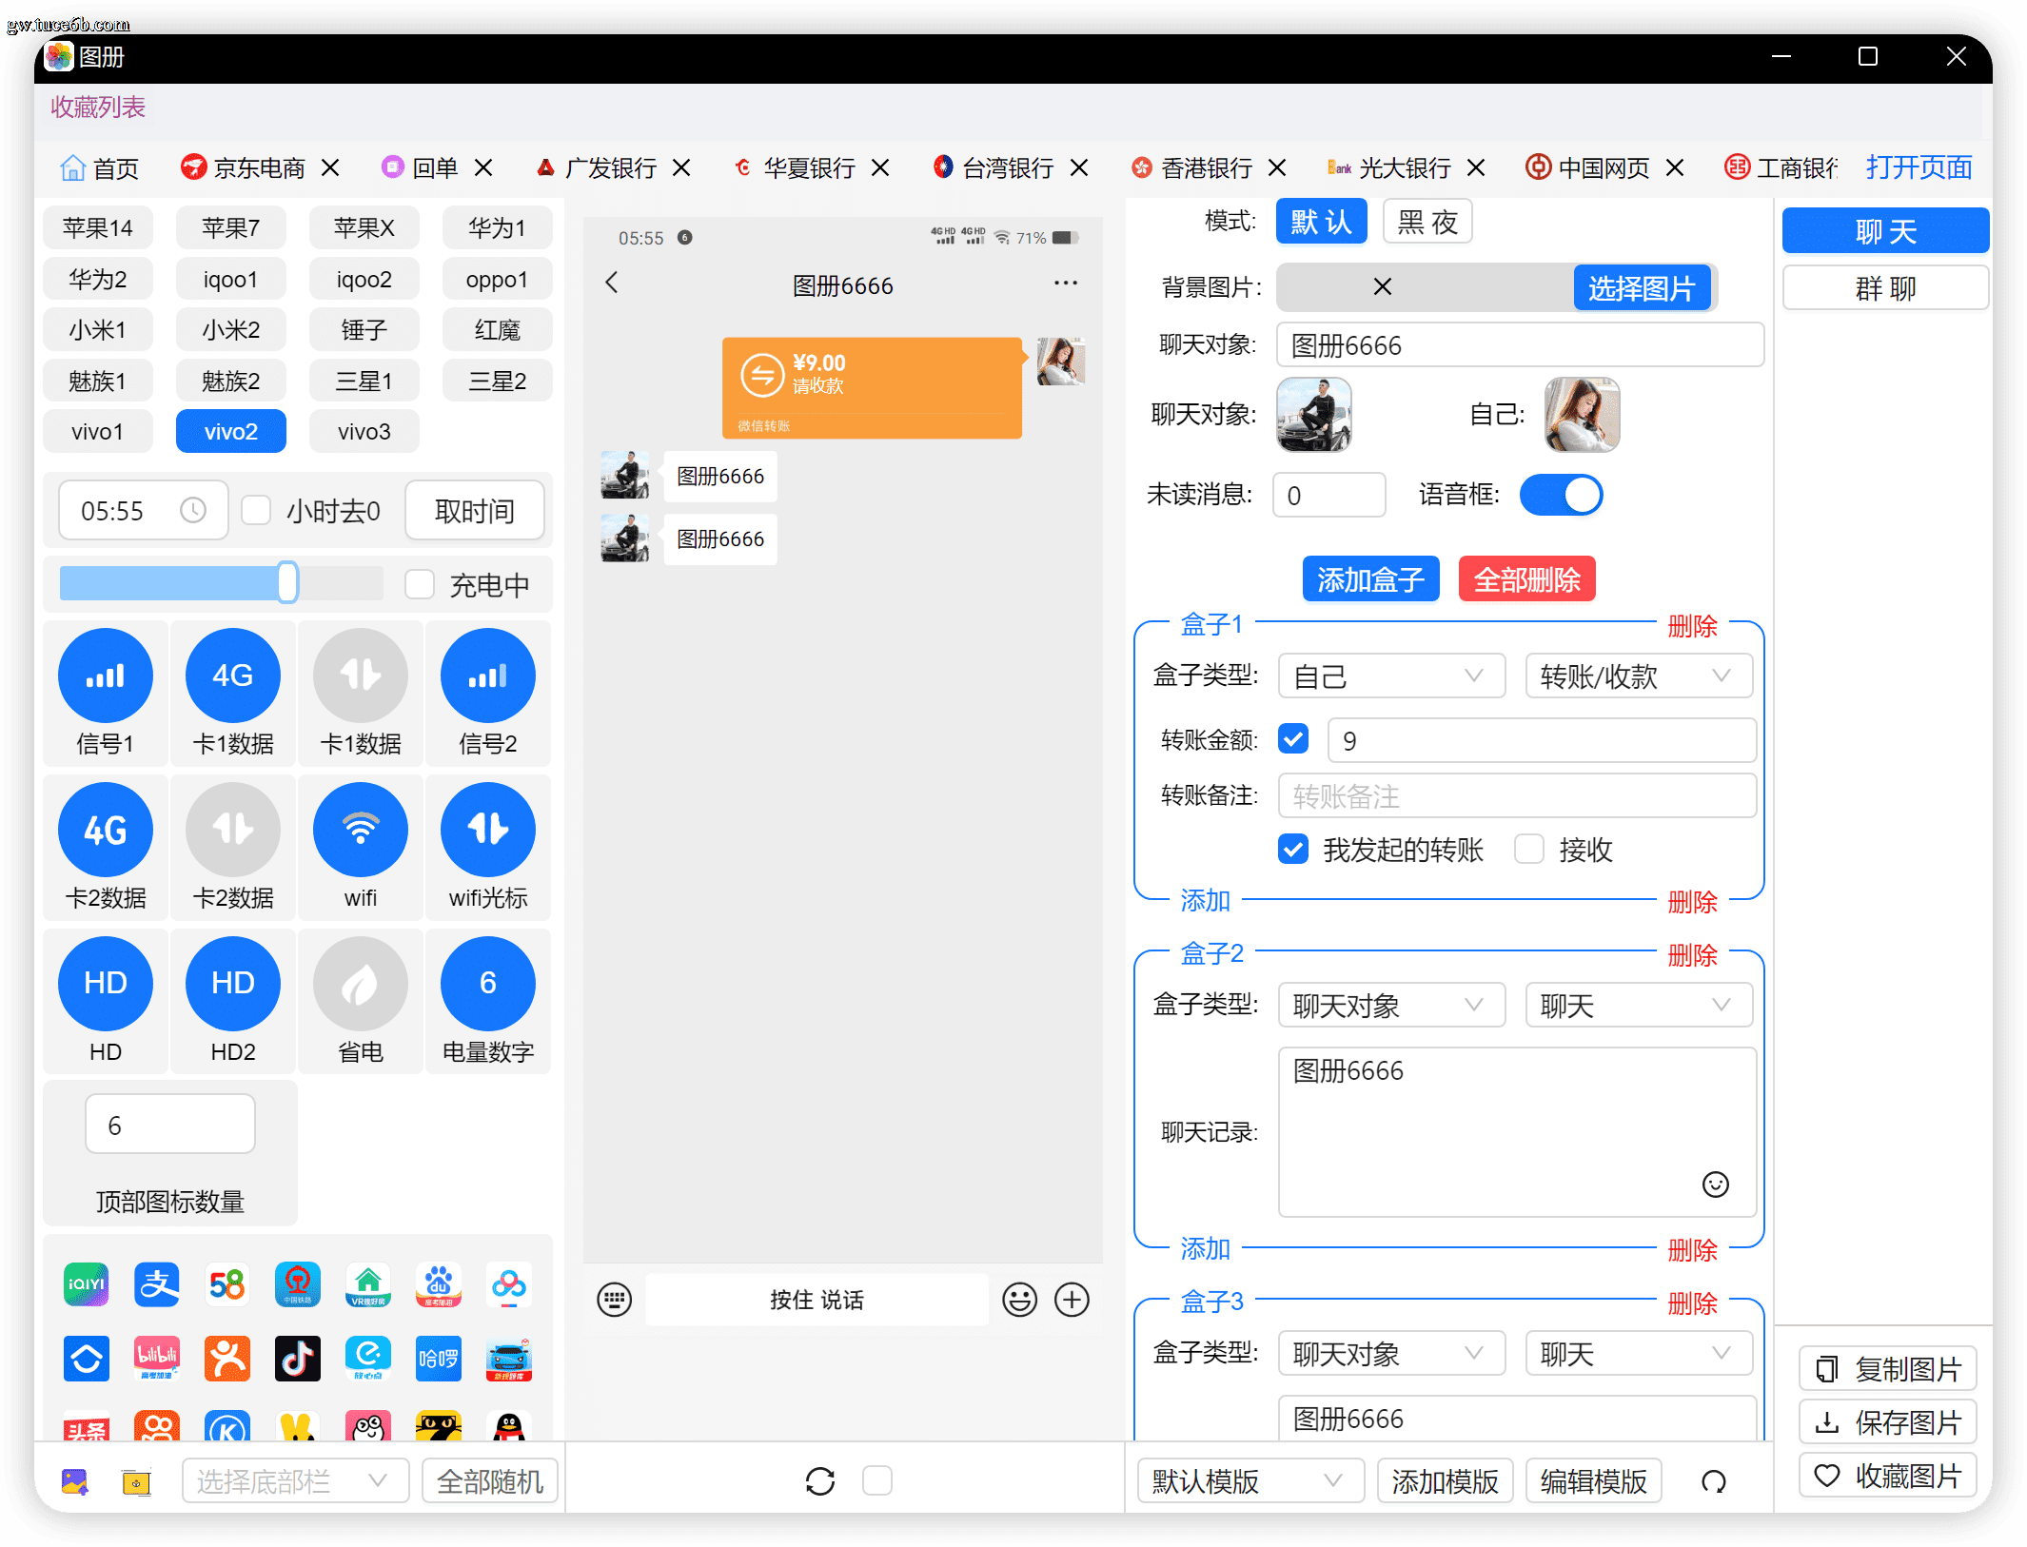Select the Alipay app icon
Image resolution: width=2027 pixels, height=1547 pixels.
pyautogui.click(x=157, y=1284)
